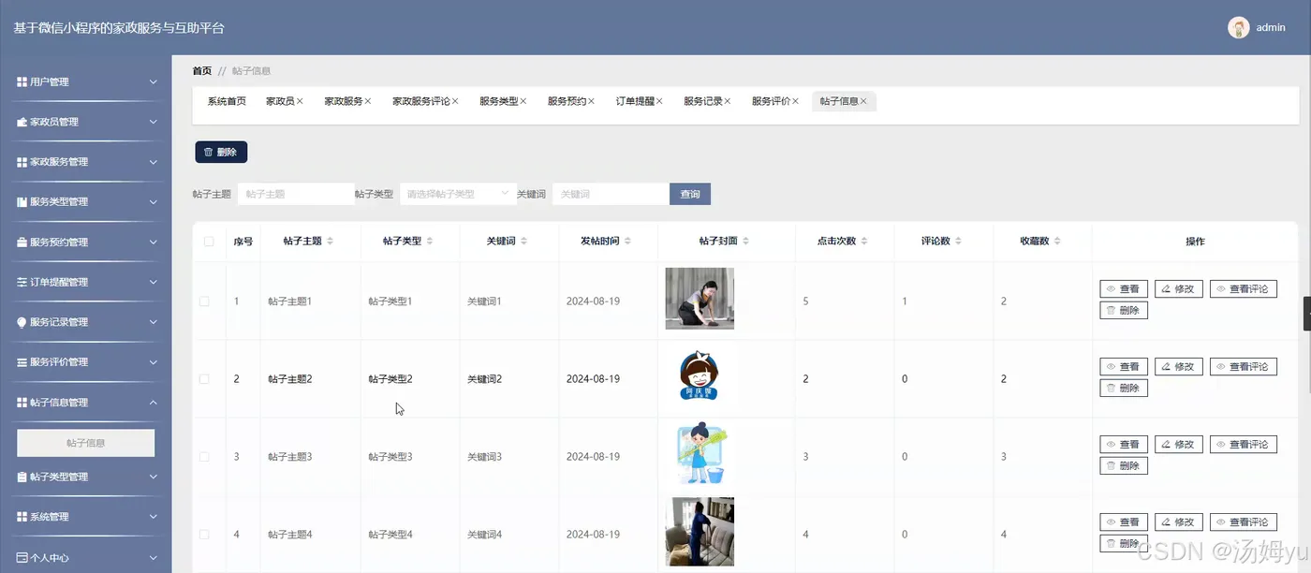This screenshot has width=1311, height=573.
Task: Sort by 关键词 column arrows
Action: click(523, 242)
